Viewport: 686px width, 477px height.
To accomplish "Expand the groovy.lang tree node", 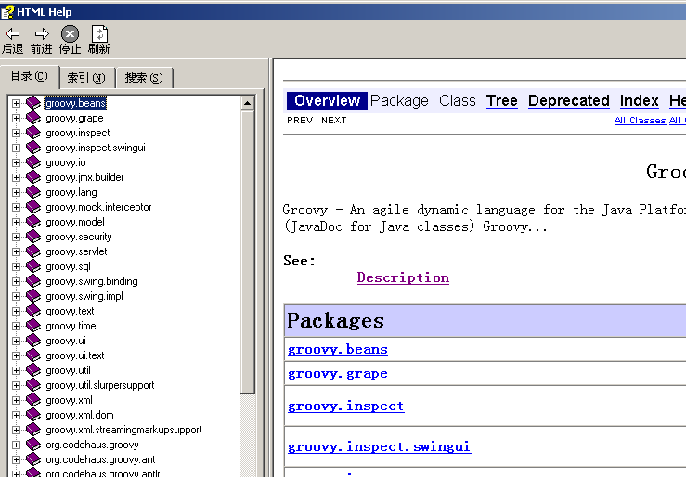I will (x=16, y=192).
